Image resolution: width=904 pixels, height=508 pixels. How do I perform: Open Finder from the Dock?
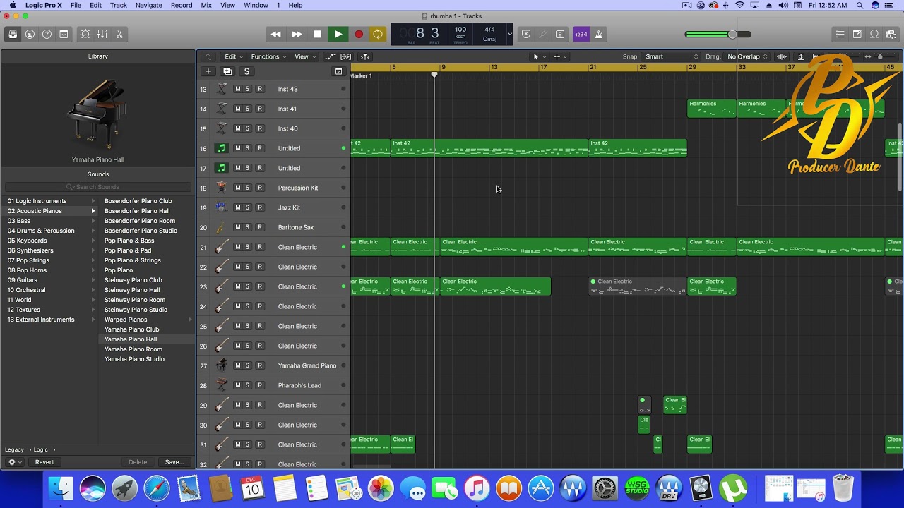(61, 488)
